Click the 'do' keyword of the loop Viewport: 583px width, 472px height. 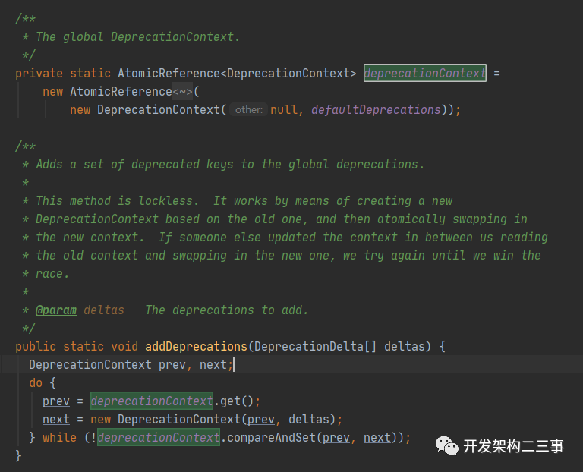pyautogui.click(x=36, y=383)
